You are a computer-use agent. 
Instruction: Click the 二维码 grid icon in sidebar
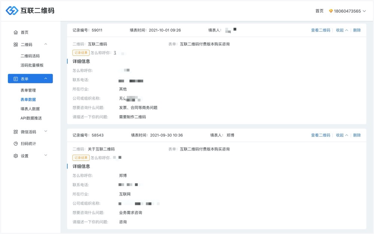pos(16,45)
